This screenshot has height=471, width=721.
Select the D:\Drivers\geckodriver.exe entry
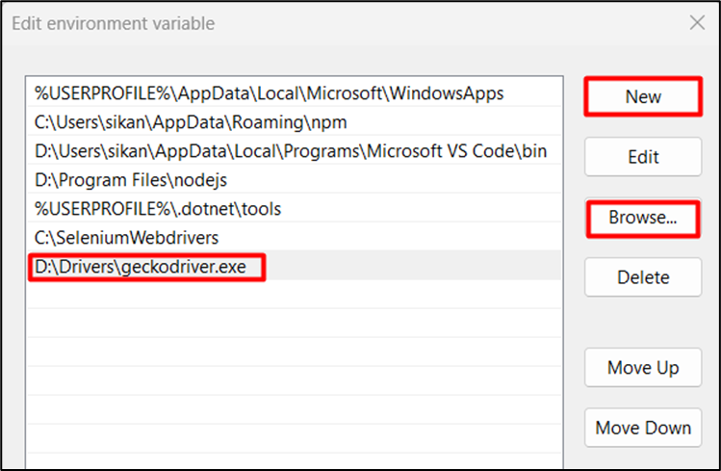pyautogui.click(x=147, y=267)
